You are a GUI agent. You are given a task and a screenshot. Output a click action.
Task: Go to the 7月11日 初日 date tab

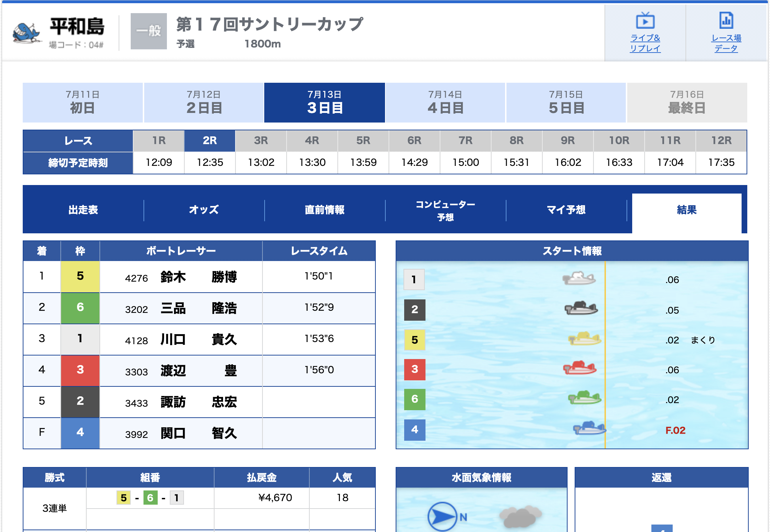click(x=82, y=103)
